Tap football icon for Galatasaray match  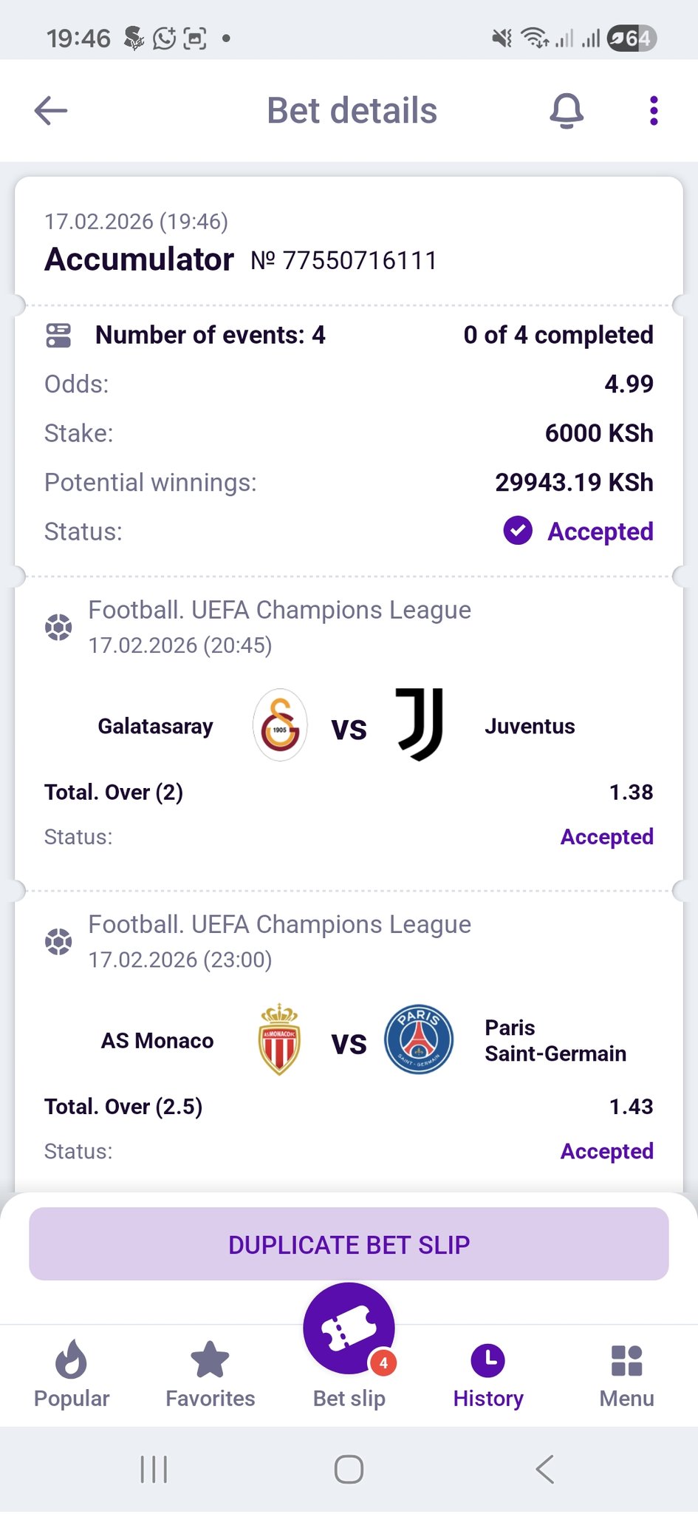coord(58,628)
